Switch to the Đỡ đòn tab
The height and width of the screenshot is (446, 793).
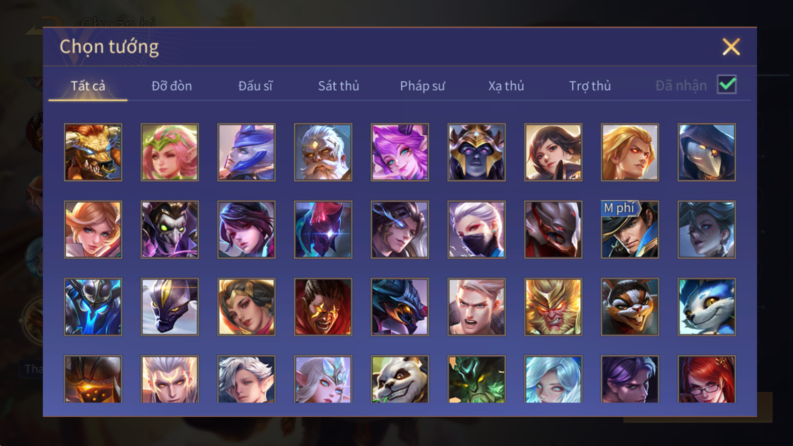[172, 86]
